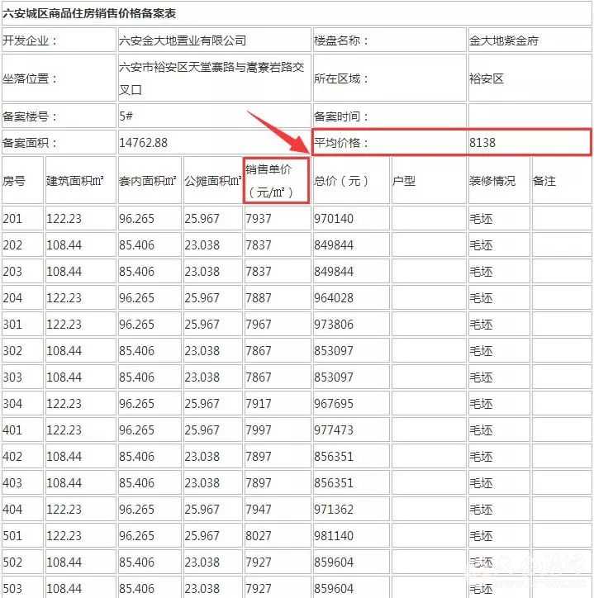The height and width of the screenshot is (598, 594).
Task: Click the 公摊面积㎡ column header
Action: point(212,181)
